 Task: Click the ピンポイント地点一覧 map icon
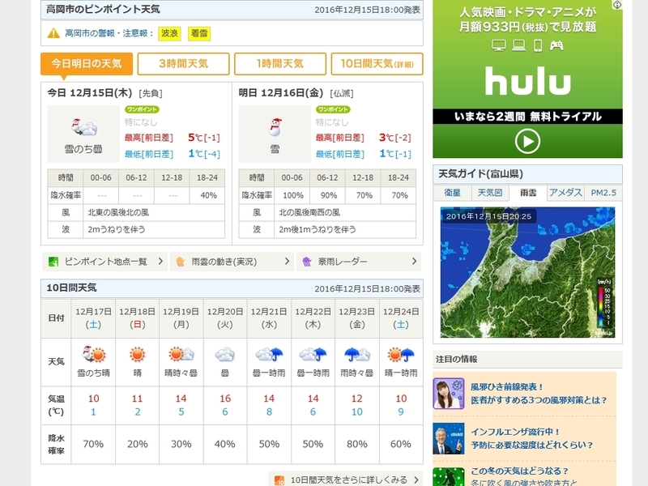(x=53, y=262)
